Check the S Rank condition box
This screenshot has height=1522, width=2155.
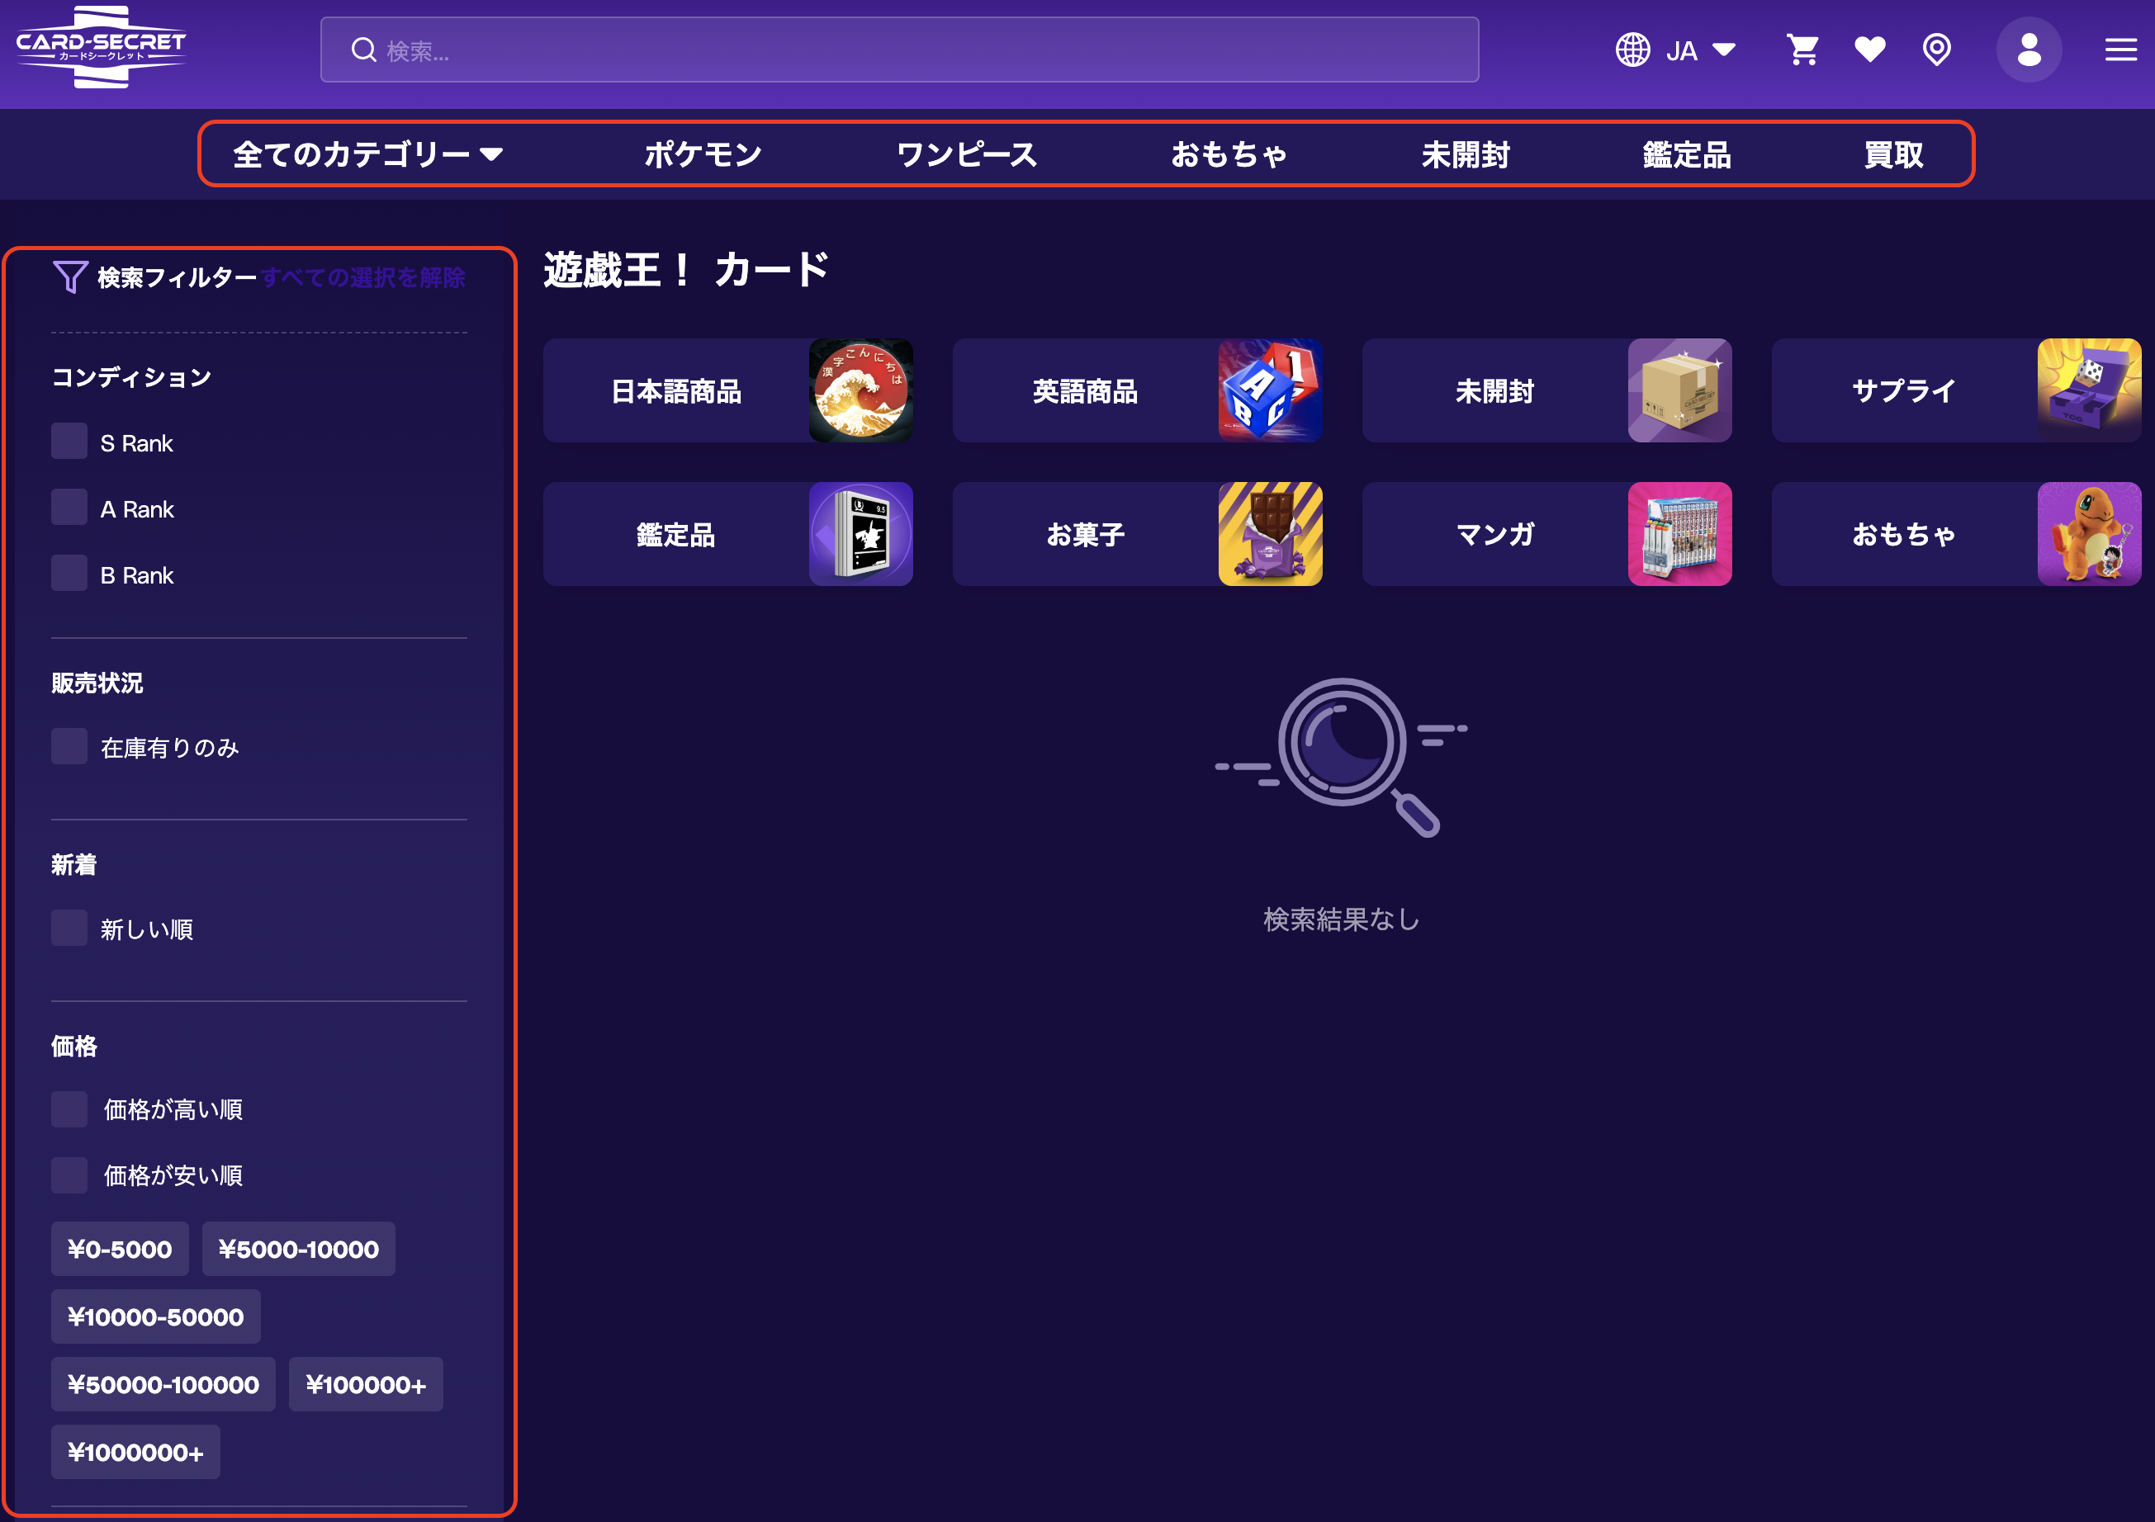click(69, 441)
